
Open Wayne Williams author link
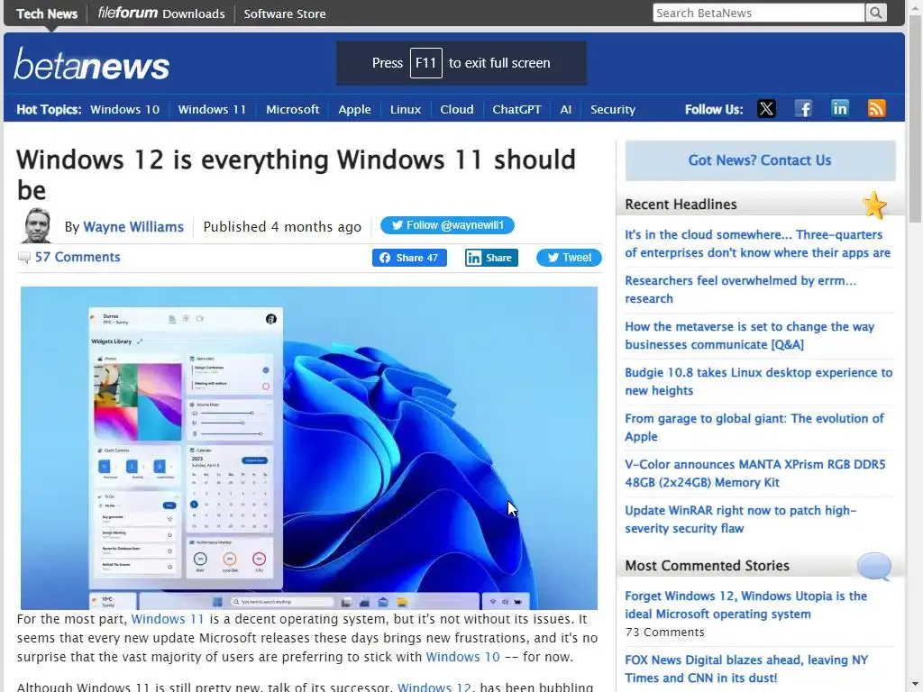click(x=133, y=226)
